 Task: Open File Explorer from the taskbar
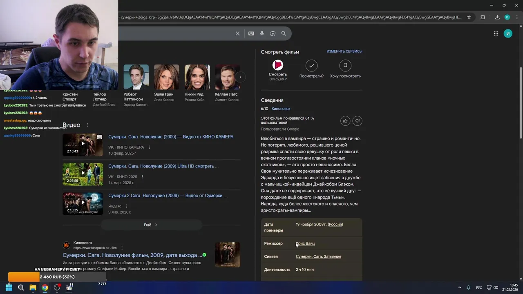pyautogui.click(x=33, y=287)
